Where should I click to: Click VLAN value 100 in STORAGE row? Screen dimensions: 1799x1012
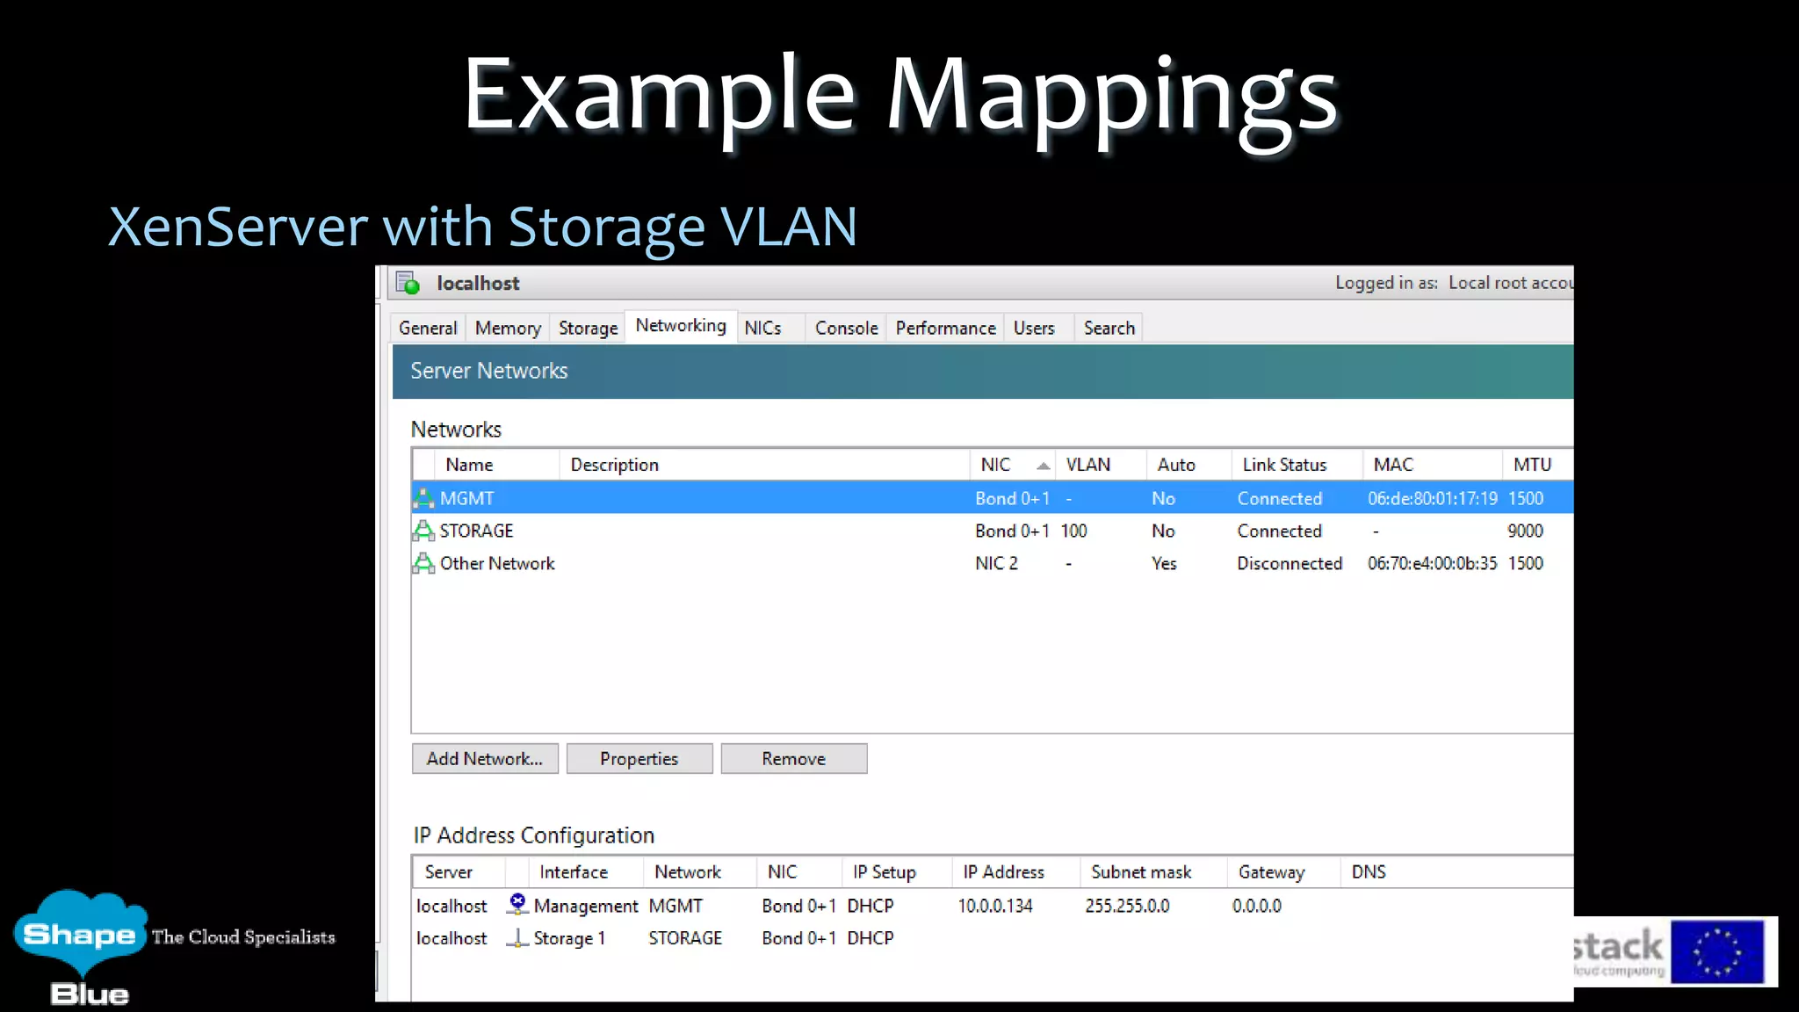tap(1073, 531)
